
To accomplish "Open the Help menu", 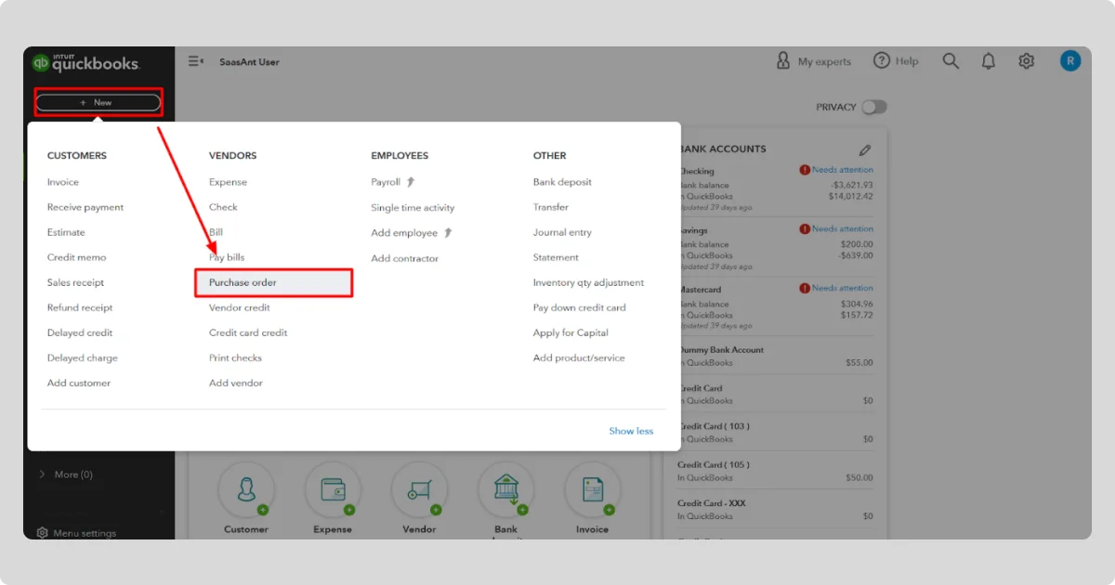I will (896, 61).
